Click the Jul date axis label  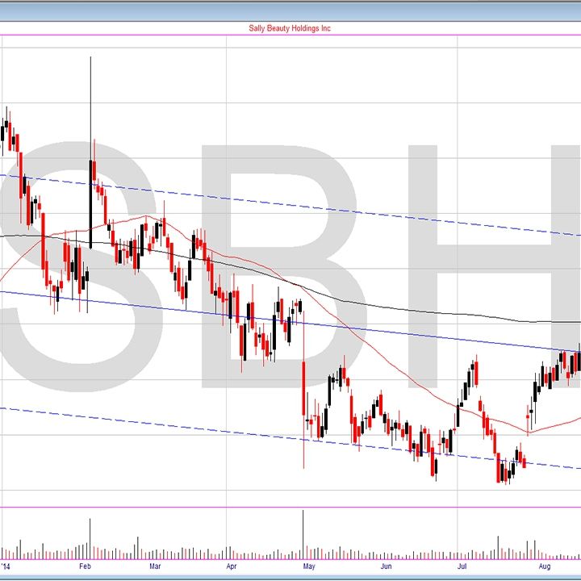click(462, 567)
